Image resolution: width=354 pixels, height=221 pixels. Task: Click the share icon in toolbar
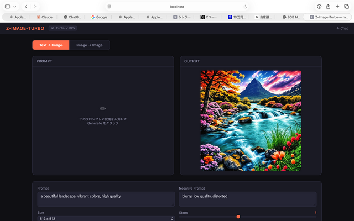click(329, 6)
